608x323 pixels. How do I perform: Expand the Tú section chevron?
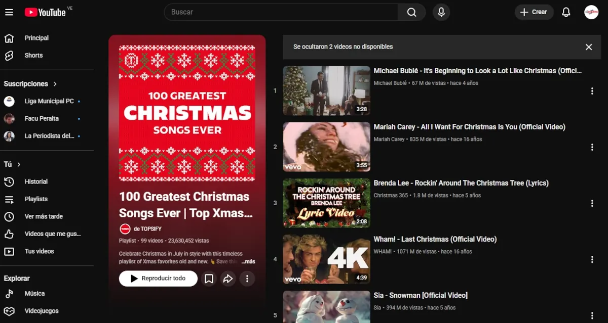tap(19, 164)
